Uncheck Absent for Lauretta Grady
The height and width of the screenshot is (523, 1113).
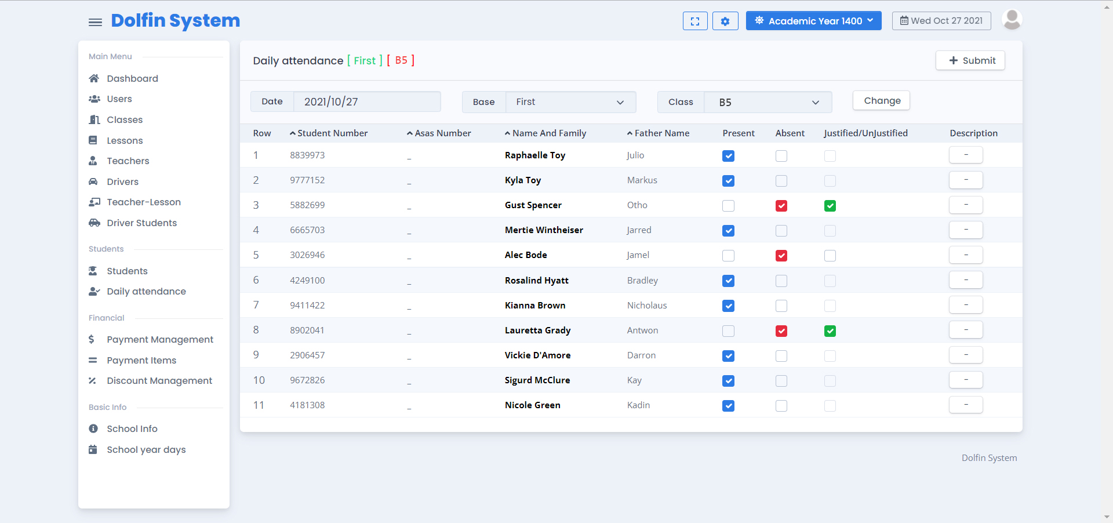[x=781, y=331]
